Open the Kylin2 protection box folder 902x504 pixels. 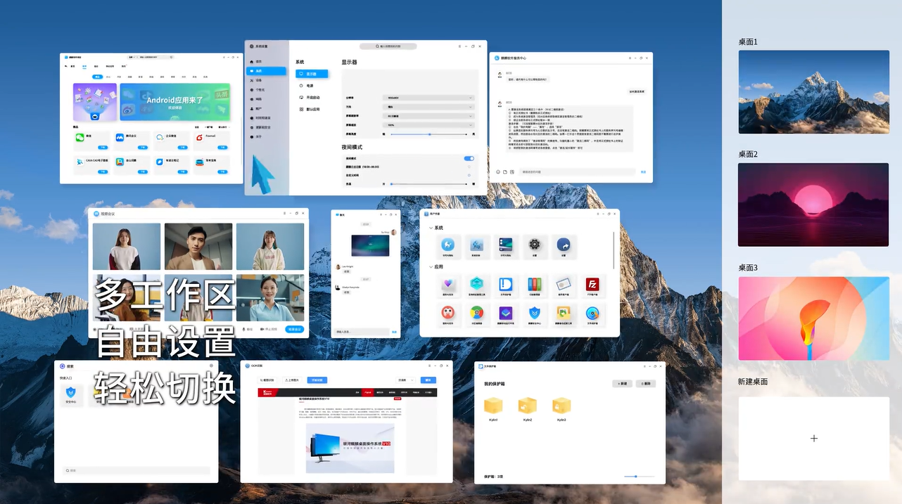528,405
